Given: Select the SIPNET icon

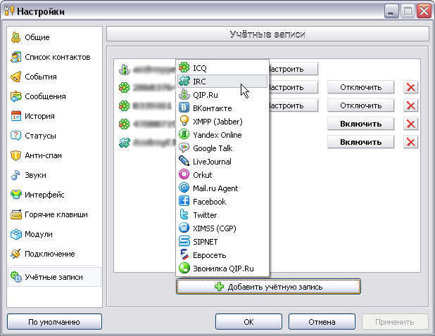Looking at the screenshot, I should 184,242.
